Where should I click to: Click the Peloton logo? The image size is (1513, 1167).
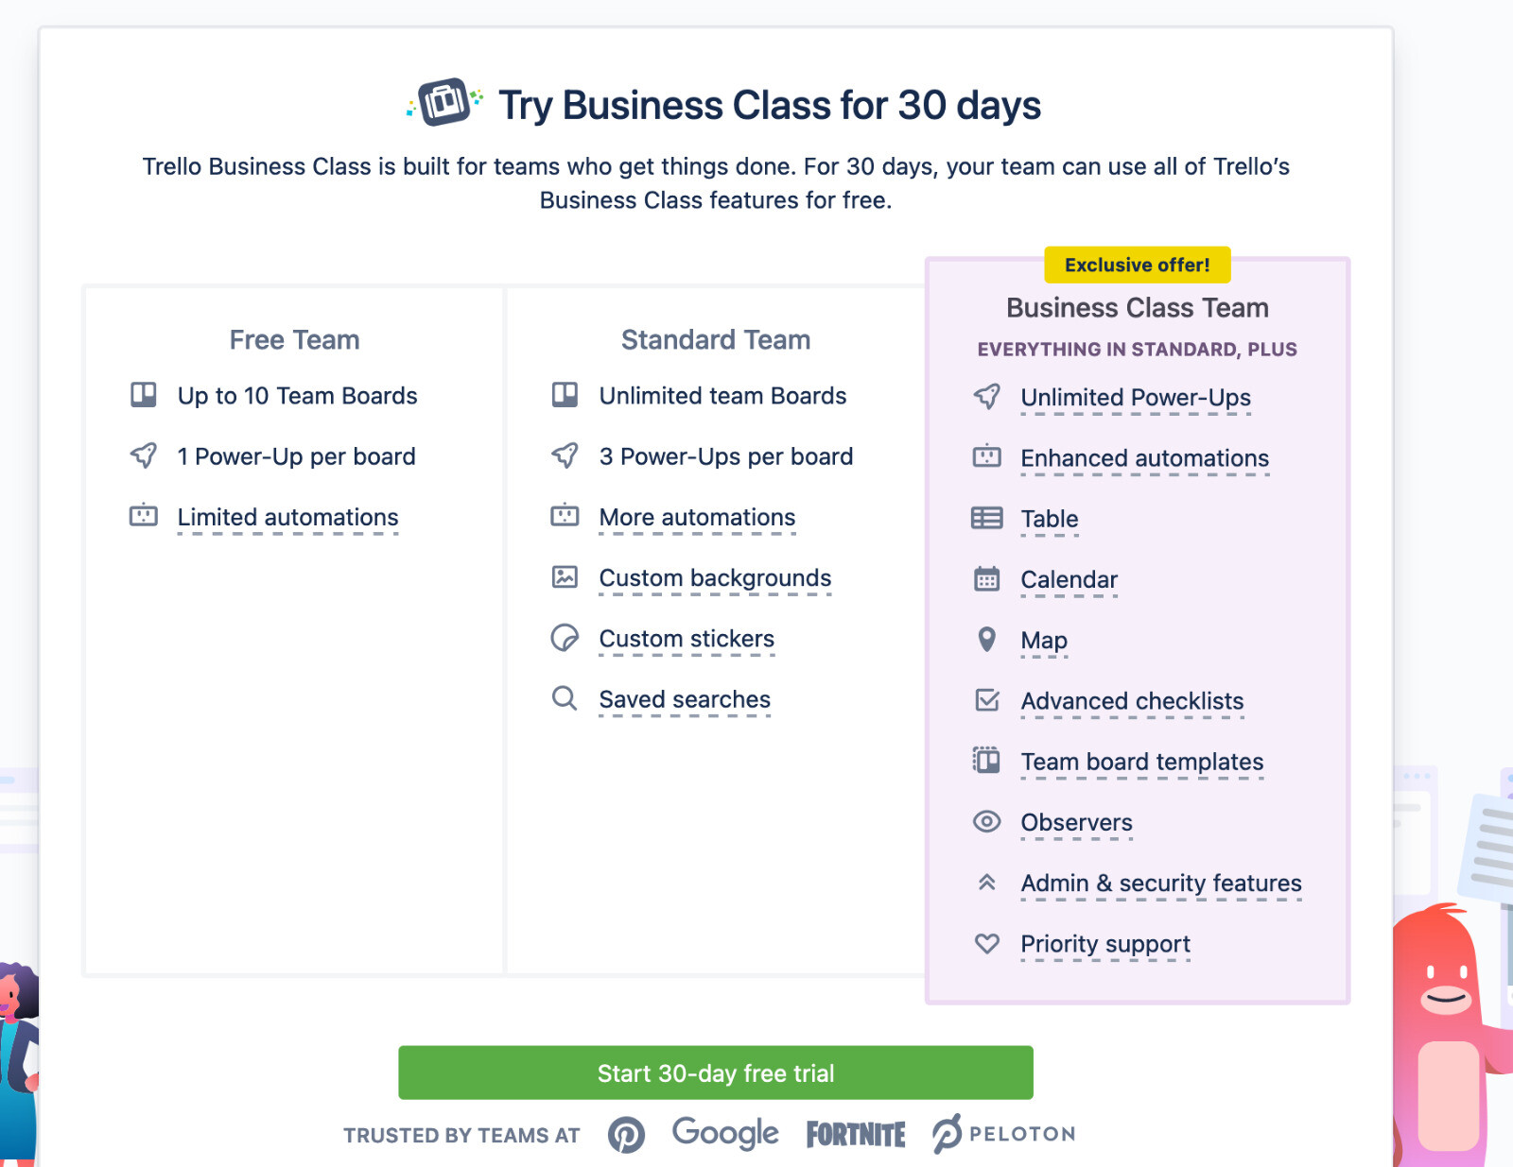coord(1003,1134)
